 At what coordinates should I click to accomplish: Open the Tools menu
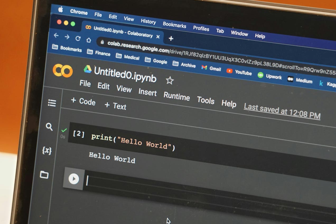coord(206,101)
